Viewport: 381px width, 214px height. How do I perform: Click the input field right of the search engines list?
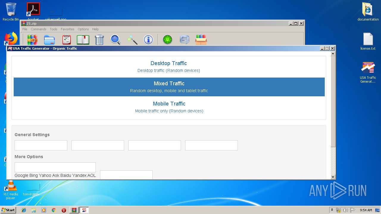126,175
